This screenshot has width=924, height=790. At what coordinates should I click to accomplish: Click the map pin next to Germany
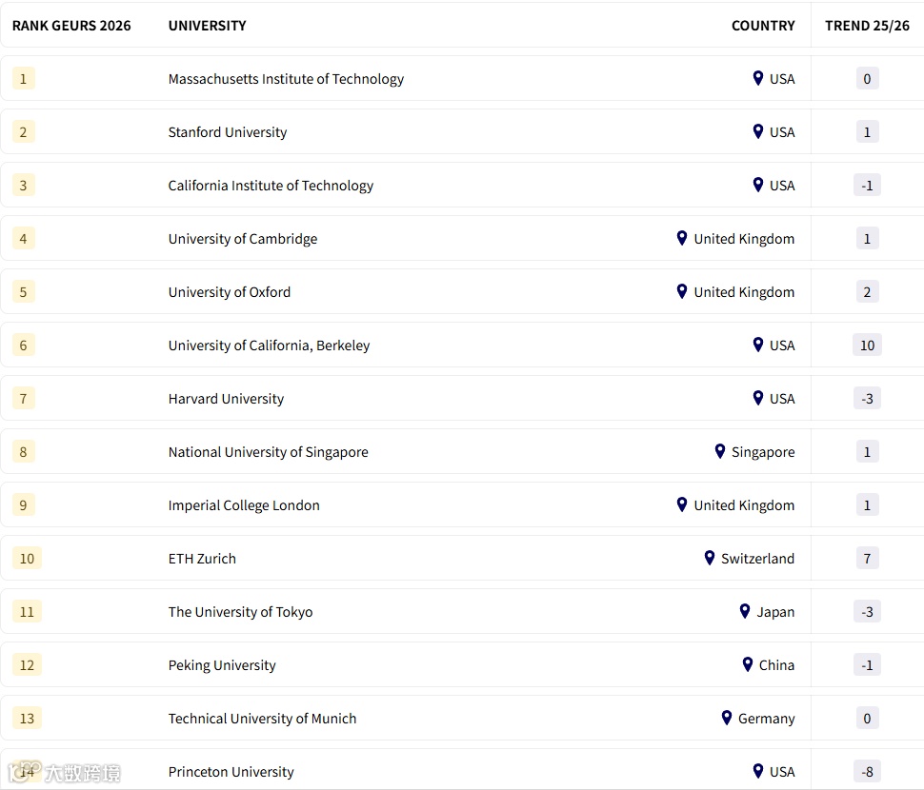pos(727,718)
